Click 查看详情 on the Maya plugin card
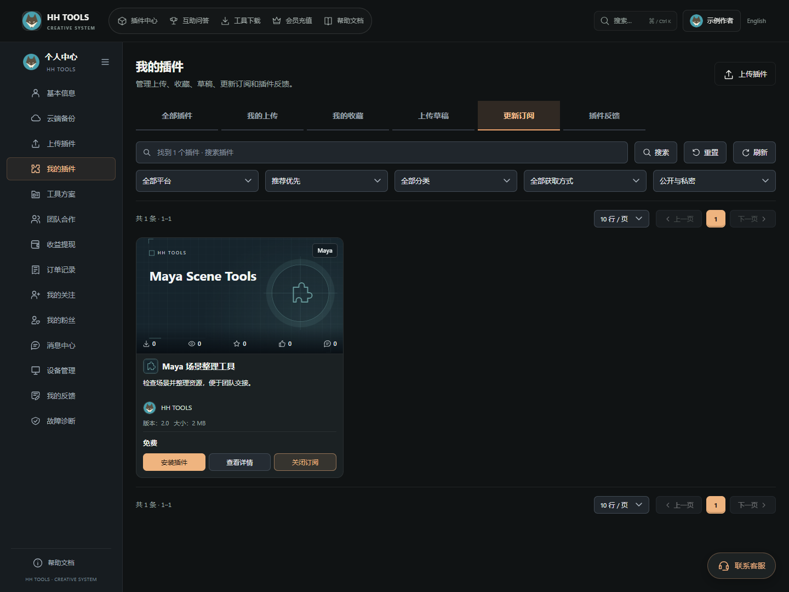The height and width of the screenshot is (592, 789). (239, 462)
